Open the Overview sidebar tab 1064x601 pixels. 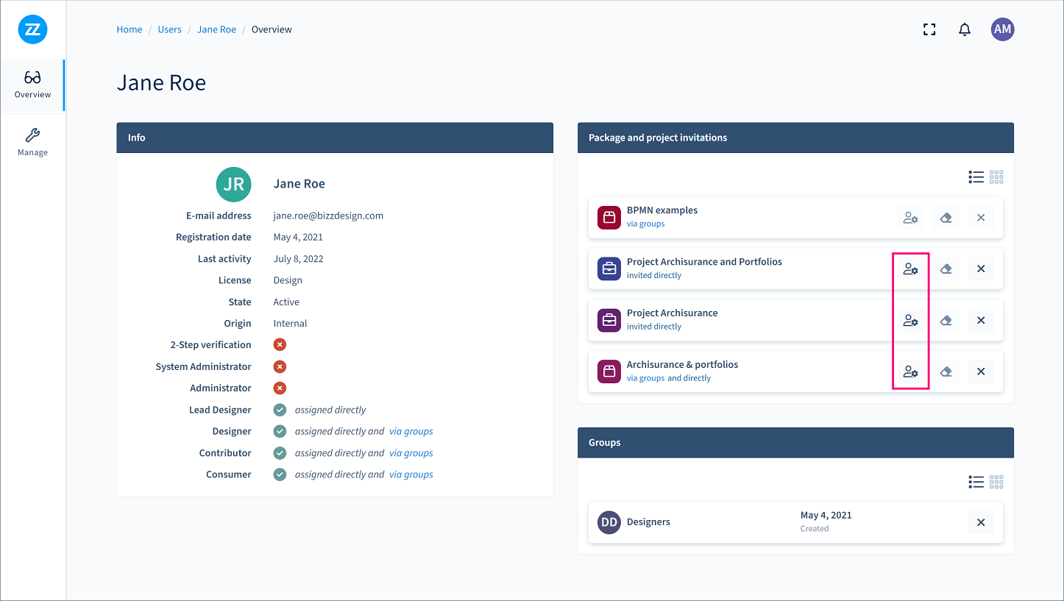coord(32,85)
